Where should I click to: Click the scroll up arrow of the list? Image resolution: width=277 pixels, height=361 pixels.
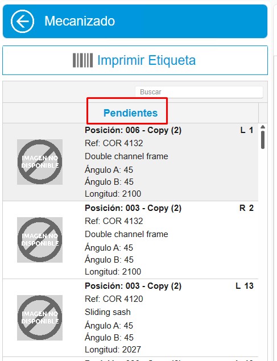pos(263,127)
